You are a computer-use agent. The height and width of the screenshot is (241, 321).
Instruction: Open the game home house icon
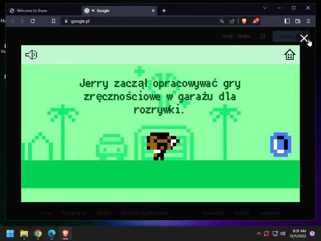point(290,55)
